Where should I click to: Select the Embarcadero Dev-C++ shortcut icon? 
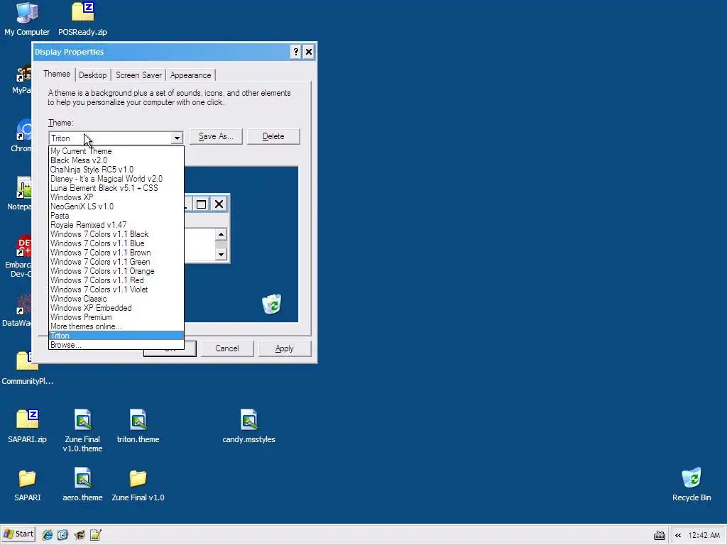pyautogui.click(x=18, y=257)
